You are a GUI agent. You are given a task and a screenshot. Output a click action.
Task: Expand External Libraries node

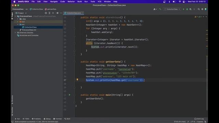click(x=15, y=33)
